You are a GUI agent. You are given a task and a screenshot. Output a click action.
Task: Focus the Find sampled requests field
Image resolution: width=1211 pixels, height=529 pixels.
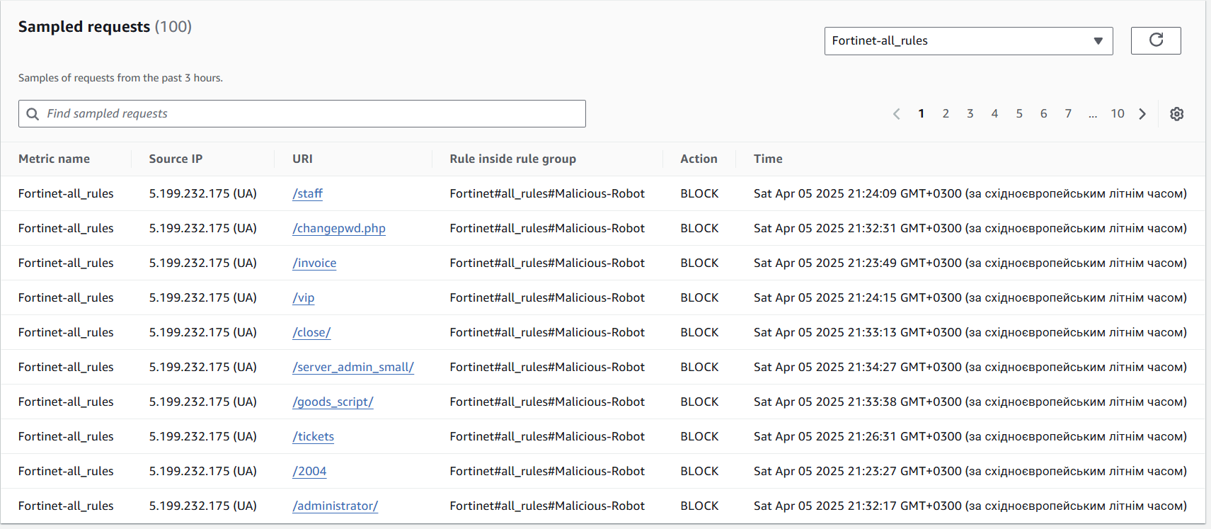302,114
